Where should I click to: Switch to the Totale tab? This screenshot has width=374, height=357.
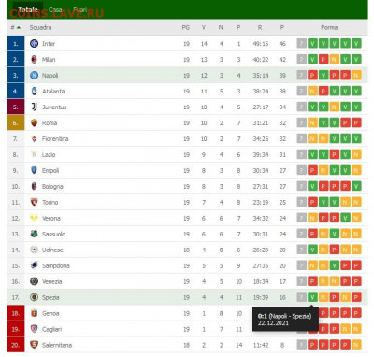point(28,9)
